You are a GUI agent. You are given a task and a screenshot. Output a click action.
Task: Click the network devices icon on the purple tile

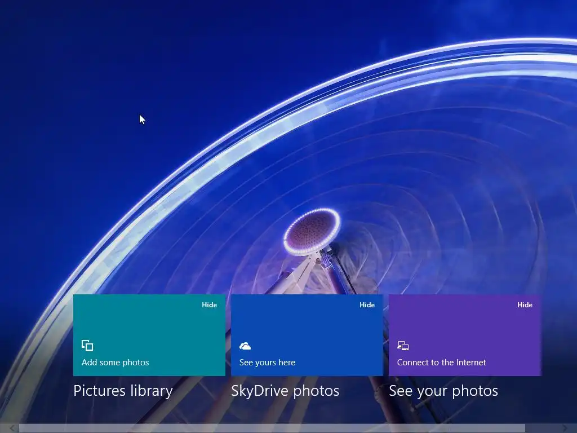click(403, 346)
